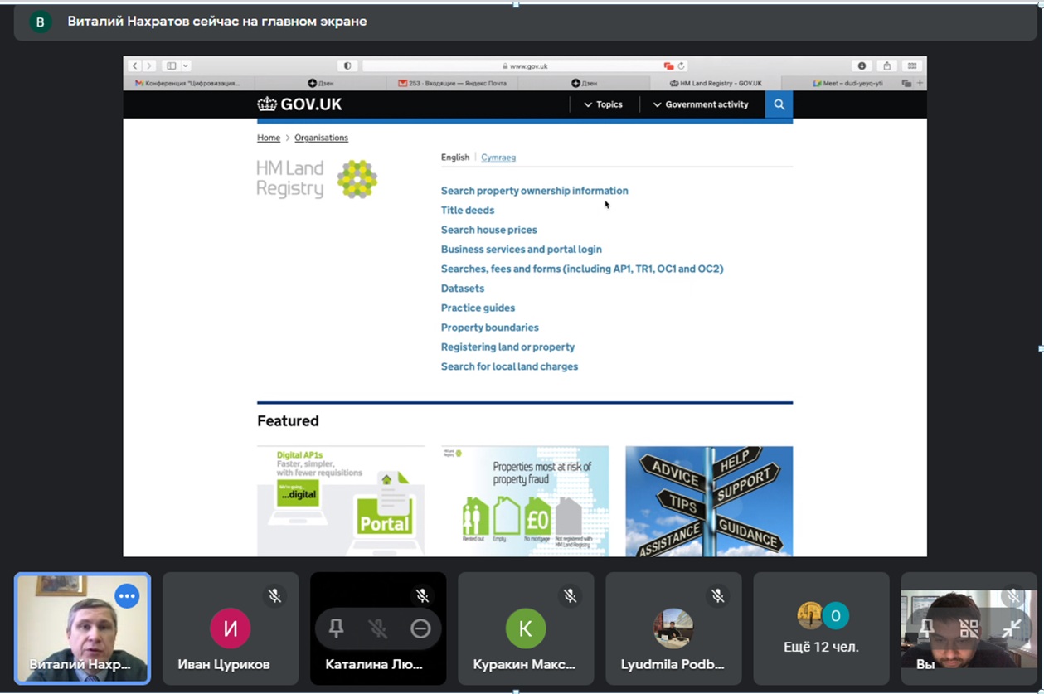Click the muted mic icon on Lyudmila tile
Viewport: 1044px width, 694px height.
(717, 595)
